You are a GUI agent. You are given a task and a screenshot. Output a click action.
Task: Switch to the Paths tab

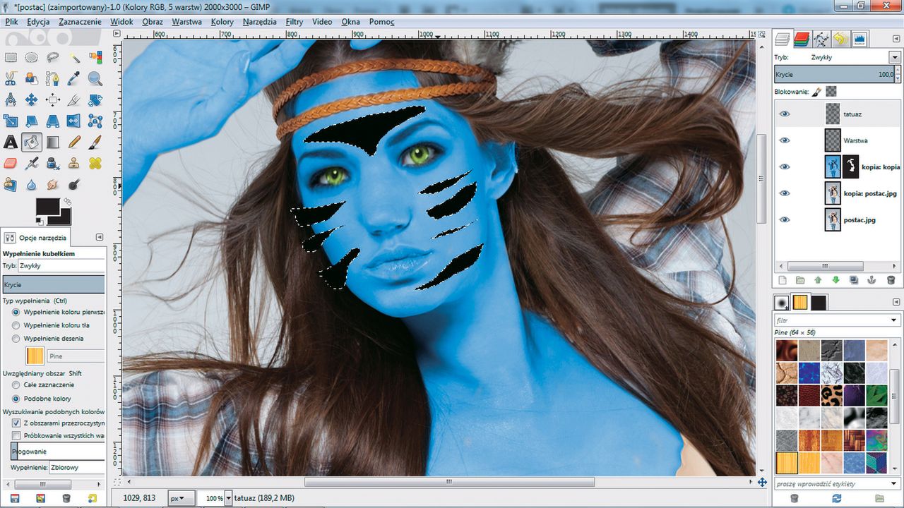[821, 39]
